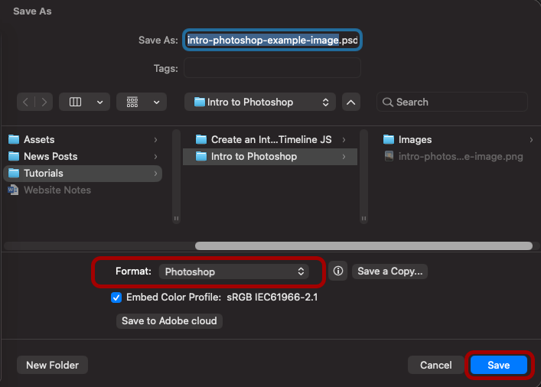This screenshot has width=541, height=387.
Task: Open the Format Photoshop dropdown
Action: pos(234,272)
